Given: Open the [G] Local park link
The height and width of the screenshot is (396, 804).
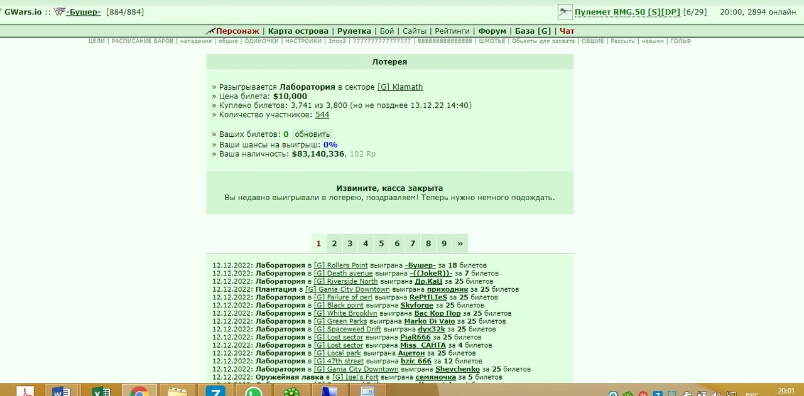Looking at the screenshot, I should point(337,353).
